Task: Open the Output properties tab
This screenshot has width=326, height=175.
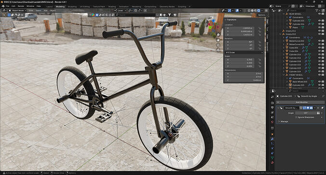Action: coord(272,108)
